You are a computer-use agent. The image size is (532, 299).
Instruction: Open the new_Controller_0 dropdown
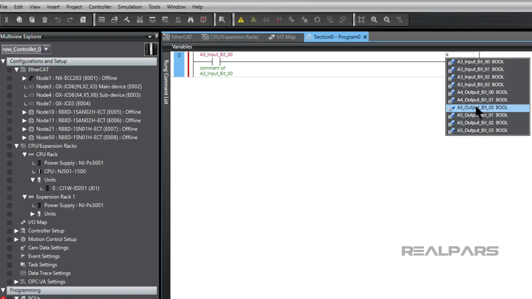click(x=46, y=49)
